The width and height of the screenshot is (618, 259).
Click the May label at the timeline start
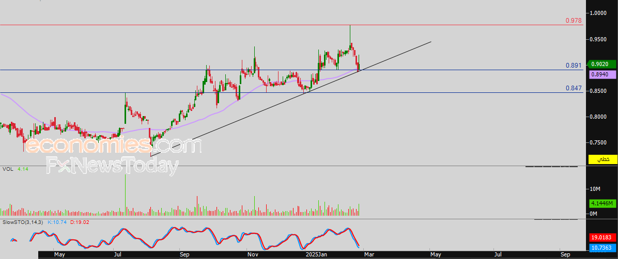point(59,255)
